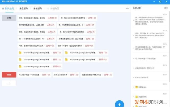Viewport: 170px width, 107px height.
Task: Select the red 优惠 group label
Action: click(9, 75)
